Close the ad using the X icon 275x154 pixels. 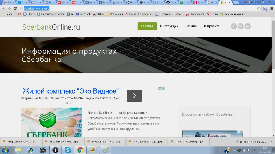[163, 88]
